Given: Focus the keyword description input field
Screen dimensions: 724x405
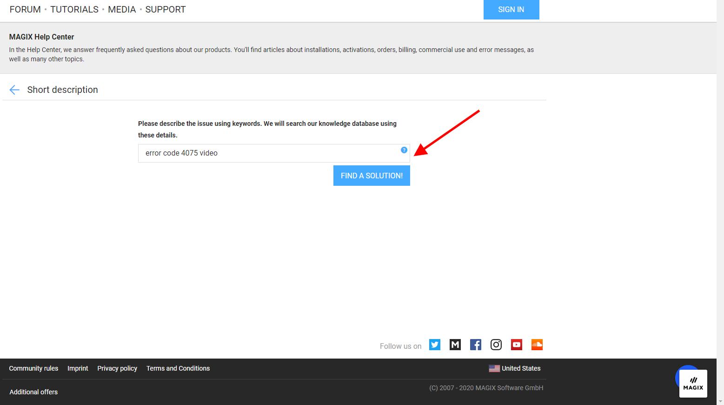Looking at the screenshot, I should (x=274, y=153).
